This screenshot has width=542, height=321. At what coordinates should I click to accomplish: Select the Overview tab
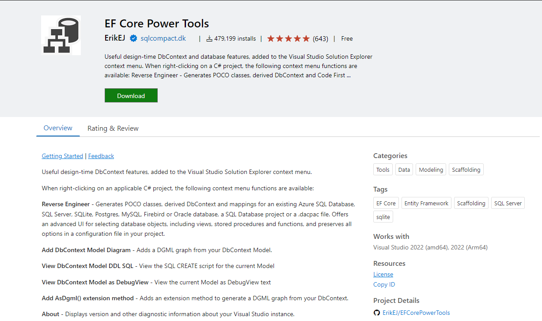click(58, 128)
